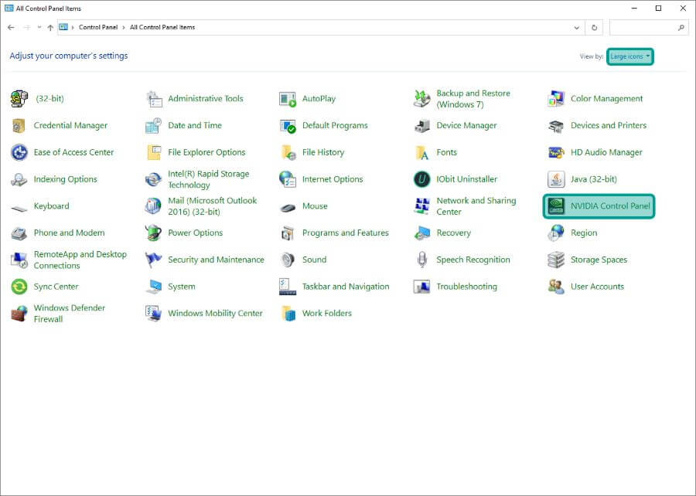The width and height of the screenshot is (696, 496).
Task: Open the Fonts folder icon
Action: [x=421, y=152]
